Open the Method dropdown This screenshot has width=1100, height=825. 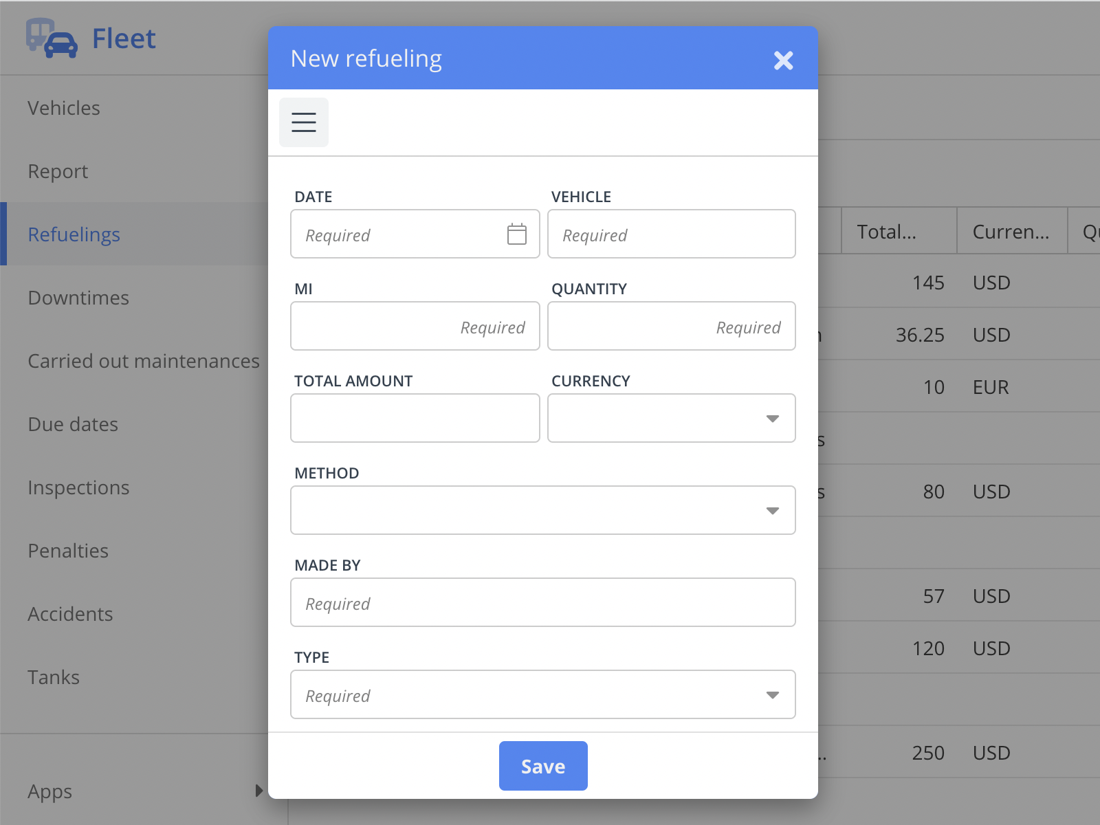543,510
